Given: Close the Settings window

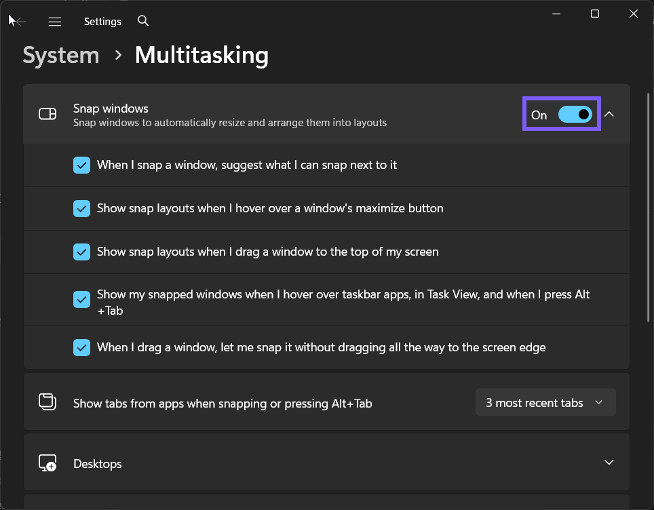Looking at the screenshot, I should pos(634,14).
